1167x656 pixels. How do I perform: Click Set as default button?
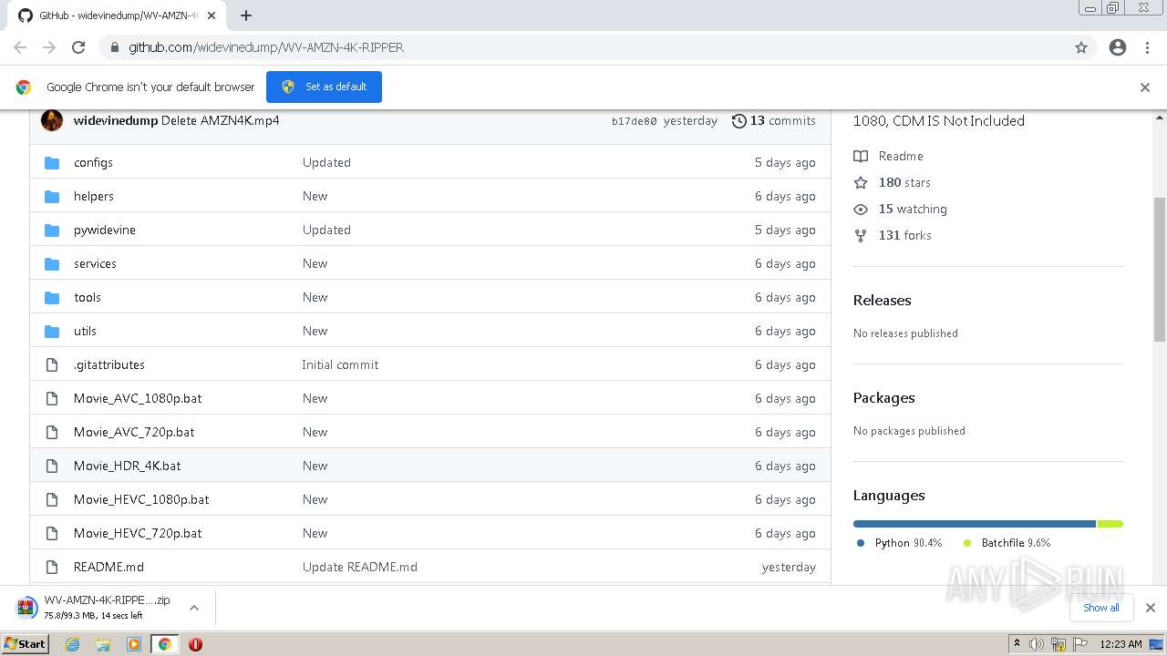[324, 87]
